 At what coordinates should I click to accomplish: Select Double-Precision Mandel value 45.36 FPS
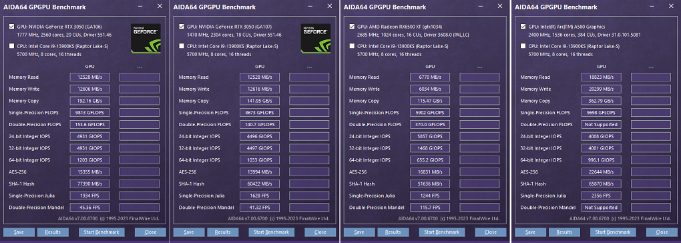point(89,208)
